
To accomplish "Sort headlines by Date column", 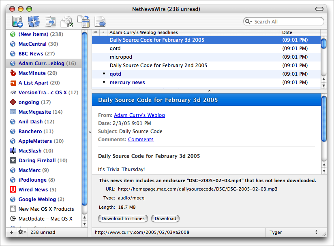I will pyautogui.click(x=300, y=32).
